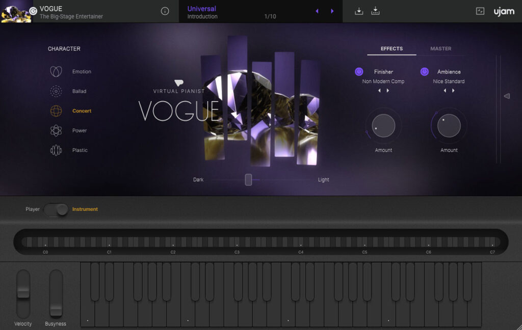Advance to the next Finisher preset
Image resolution: width=522 pixels, height=330 pixels.
tap(387, 90)
